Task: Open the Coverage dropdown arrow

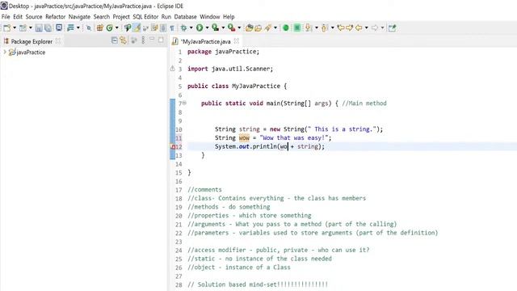Action: (x=223, y=28)
